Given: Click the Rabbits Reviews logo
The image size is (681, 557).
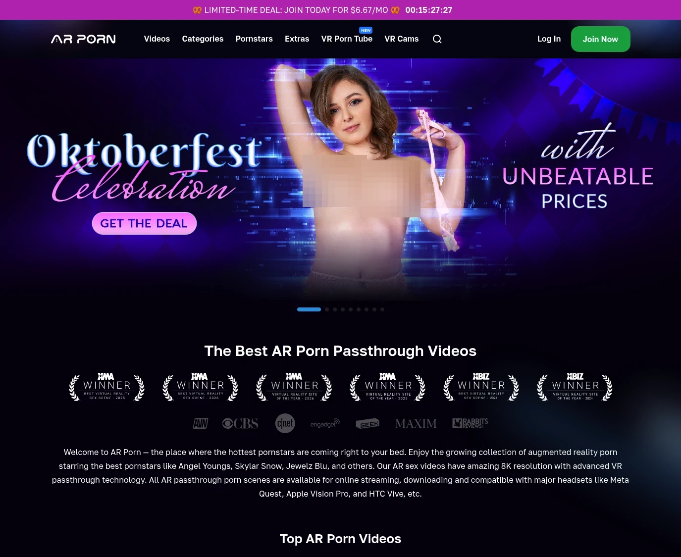Looking at the screenshot, I should pyautogui.click(x=470, y=423).
